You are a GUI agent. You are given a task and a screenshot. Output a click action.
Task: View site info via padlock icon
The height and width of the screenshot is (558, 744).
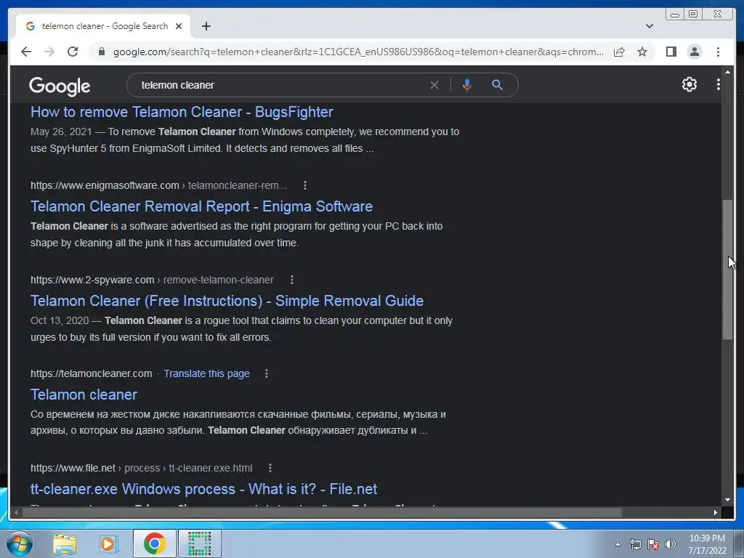click(101, 52)
